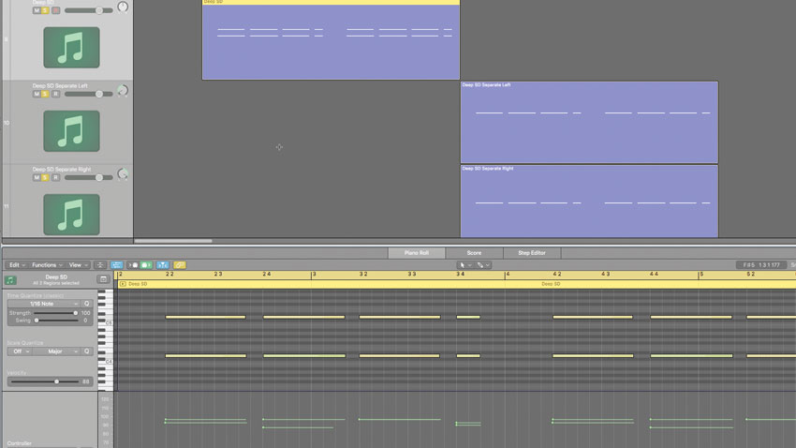Click bar 3 on the Piano Roll ruler
This screenshot has height=448, width=796.
(315, 275)
